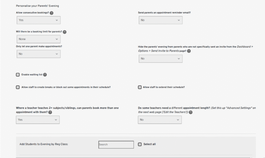The width and height of the screenshot is (265, 158).
Task: Click help icon next to booking limit question
Action: [x=65, y=32]
